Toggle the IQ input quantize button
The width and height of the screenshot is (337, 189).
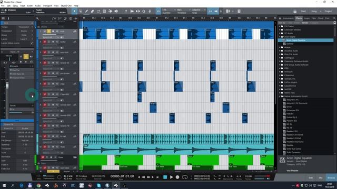pos(158,11)
